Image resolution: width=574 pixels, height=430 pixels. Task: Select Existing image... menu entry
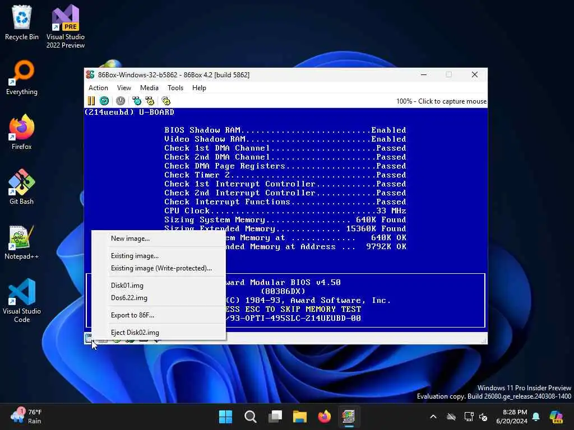159,255
